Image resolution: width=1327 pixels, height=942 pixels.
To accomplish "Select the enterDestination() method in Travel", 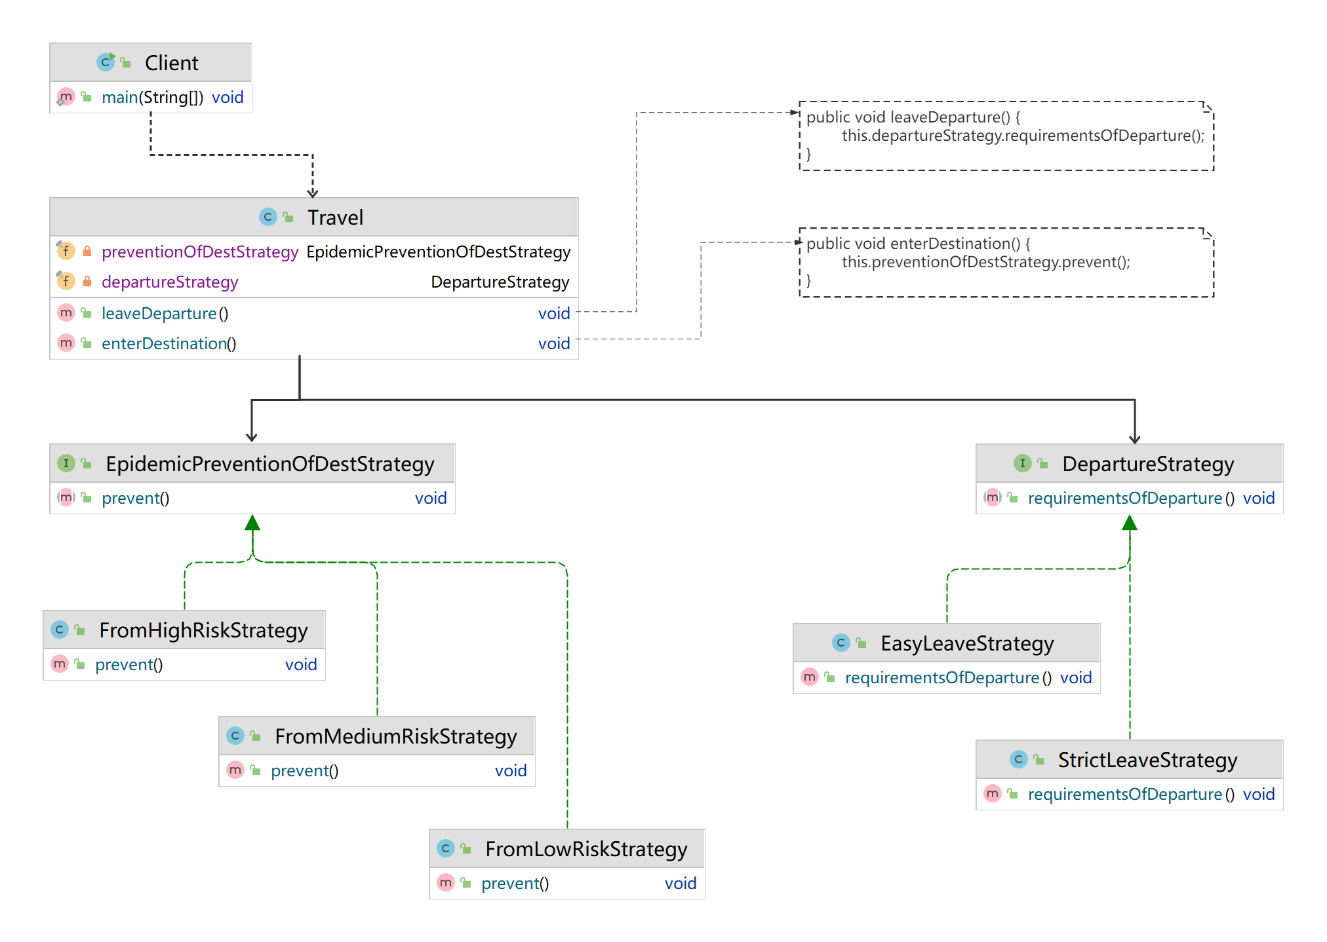I will pos(168,344).
